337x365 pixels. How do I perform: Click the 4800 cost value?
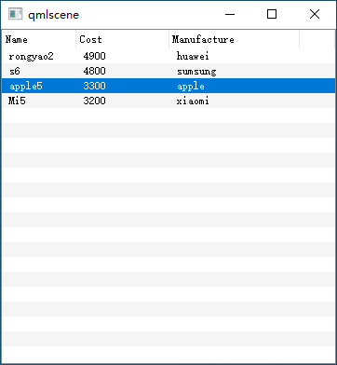[94, 71]
